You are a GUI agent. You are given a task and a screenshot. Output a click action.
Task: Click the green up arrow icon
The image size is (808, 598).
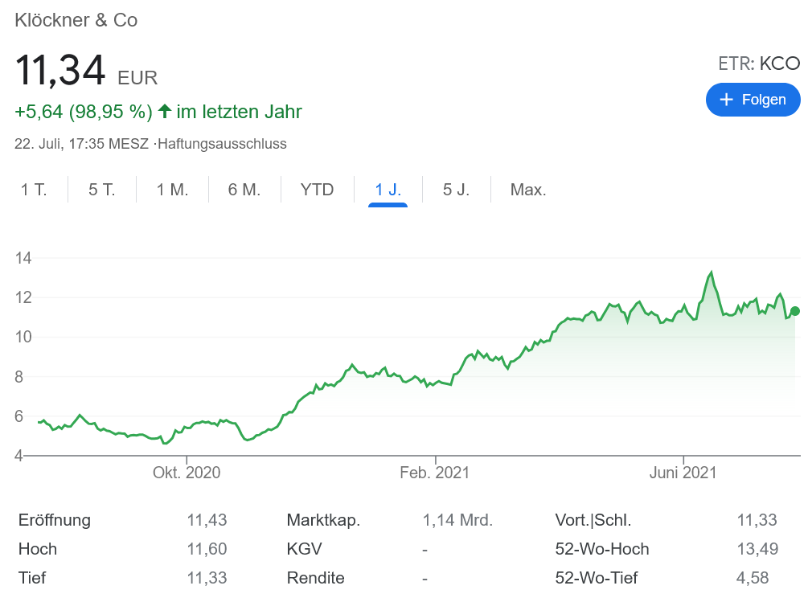click(x=164, y=112)
